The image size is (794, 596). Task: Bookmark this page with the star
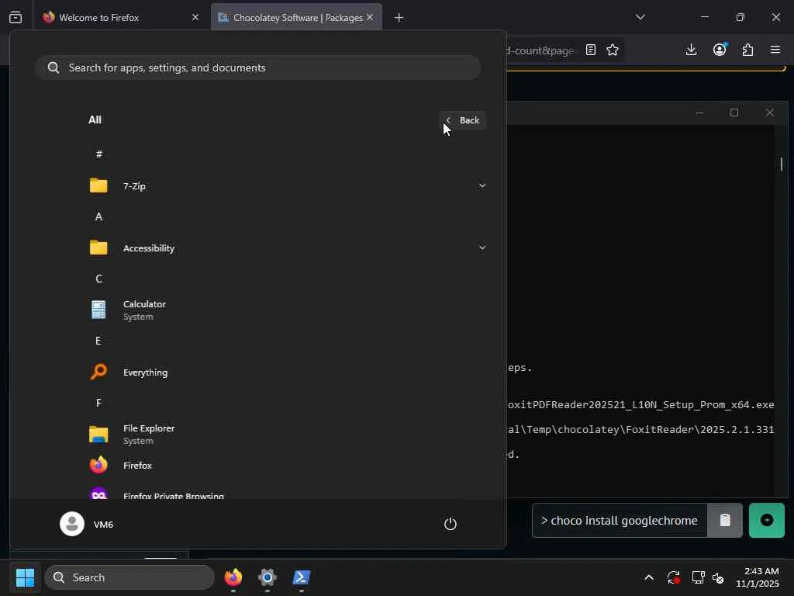pyautogui.click(x=613, y=50)
